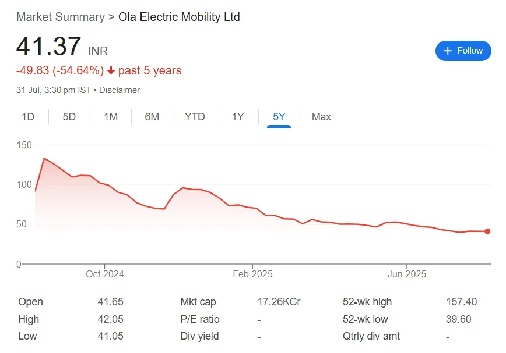Select the 1Y time range
Screen dimensions: 506x353
(x=237, y=117)
